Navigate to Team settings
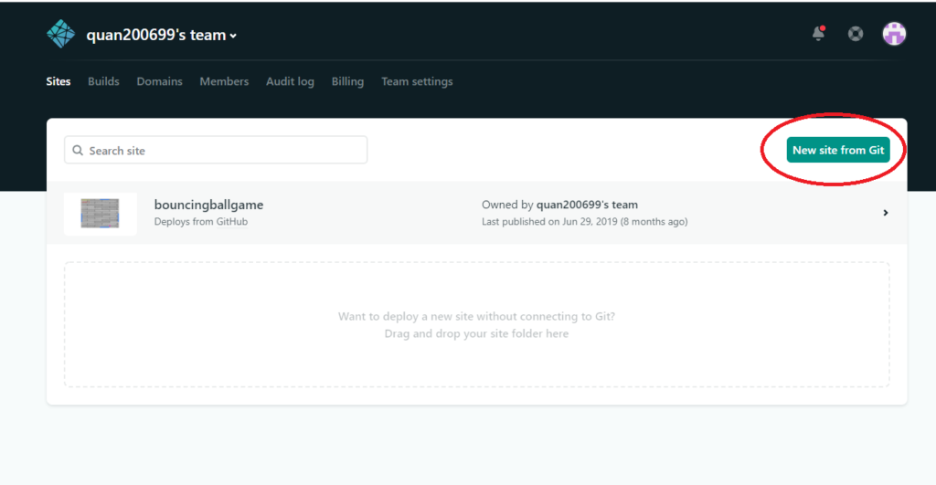The image size is (936, 485). pos(417,81)
